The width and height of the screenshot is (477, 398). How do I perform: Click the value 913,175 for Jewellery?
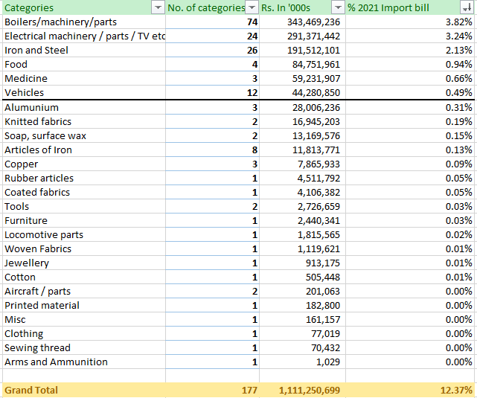coord(302,263)
